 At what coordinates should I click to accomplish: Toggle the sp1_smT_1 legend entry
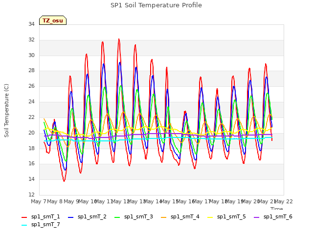click(41, 216)
